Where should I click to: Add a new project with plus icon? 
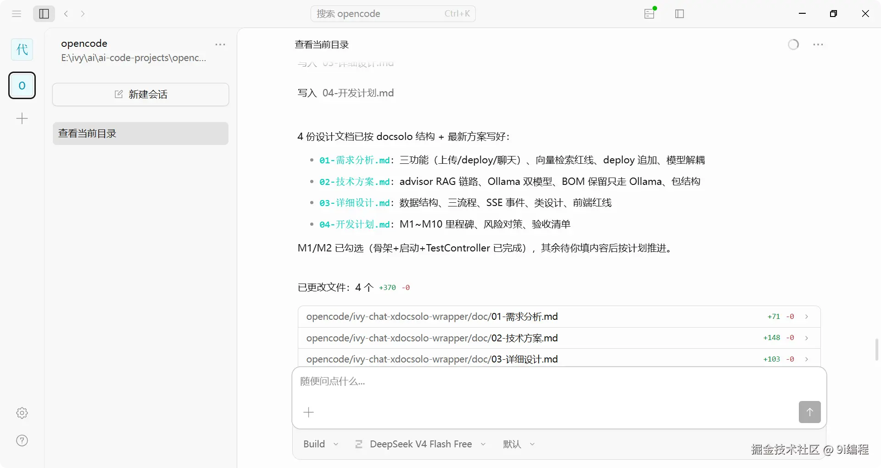click(22, 119)
